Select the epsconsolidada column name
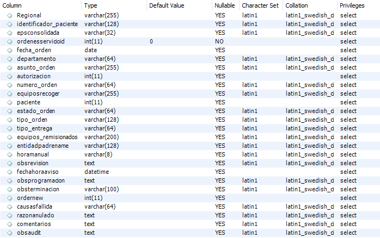 click(x=38, y=33)
